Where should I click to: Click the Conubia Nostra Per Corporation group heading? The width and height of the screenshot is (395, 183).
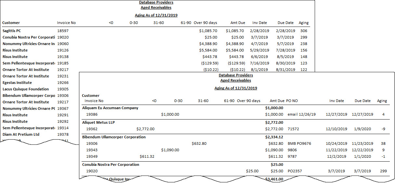click(111, 165)
